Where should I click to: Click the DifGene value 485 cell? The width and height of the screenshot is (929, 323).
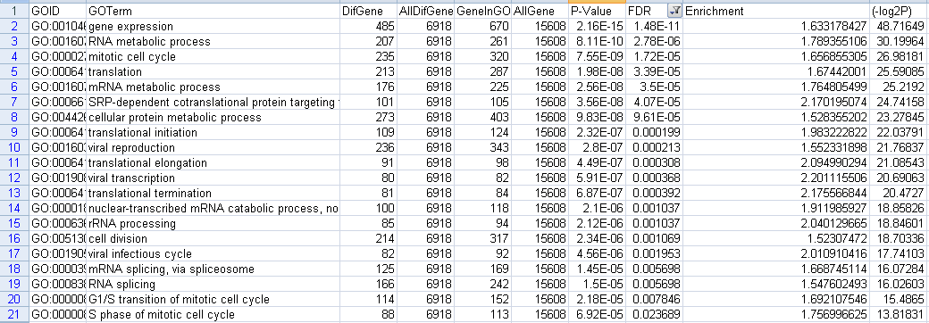click(x=368, y=26)
